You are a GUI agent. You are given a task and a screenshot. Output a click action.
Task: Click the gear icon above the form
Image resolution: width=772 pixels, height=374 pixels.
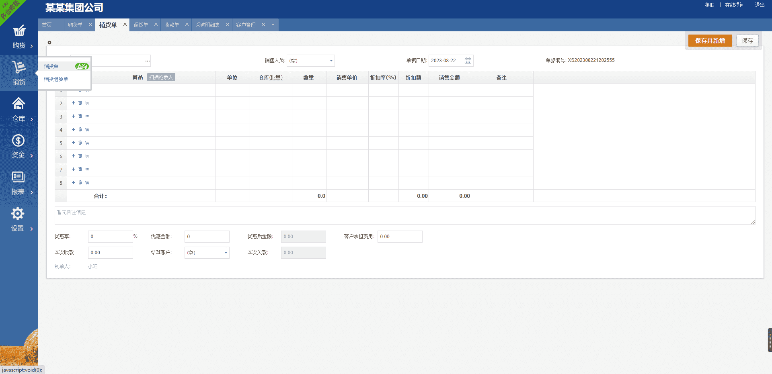click(x=49, y=42)
